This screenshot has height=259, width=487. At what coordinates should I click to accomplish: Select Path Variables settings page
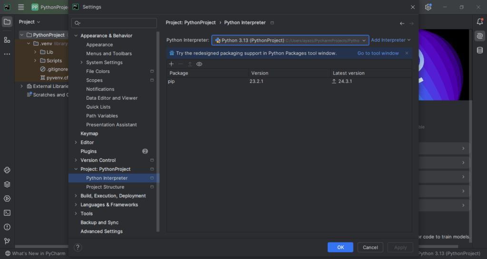(x=102, y=116)
